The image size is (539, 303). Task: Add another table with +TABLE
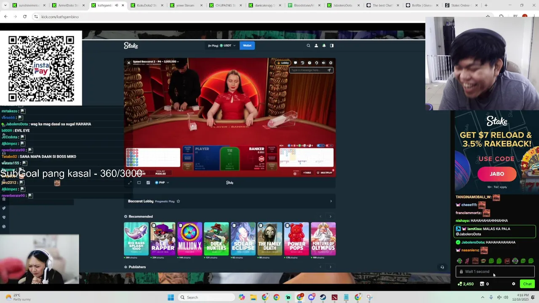point(307,173)
